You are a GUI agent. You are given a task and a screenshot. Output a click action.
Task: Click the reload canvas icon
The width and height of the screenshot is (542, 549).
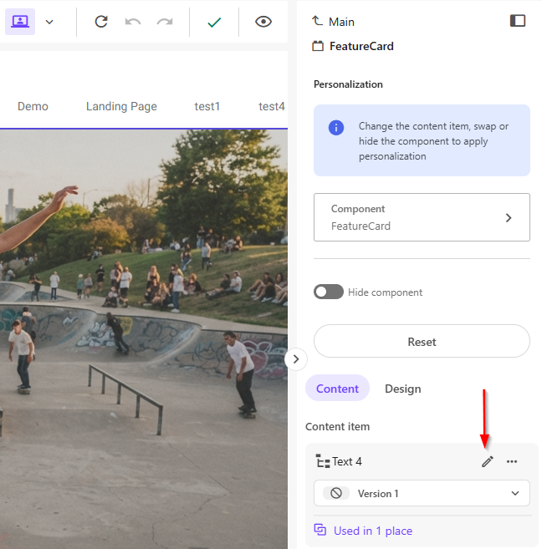tap(101, 22)
